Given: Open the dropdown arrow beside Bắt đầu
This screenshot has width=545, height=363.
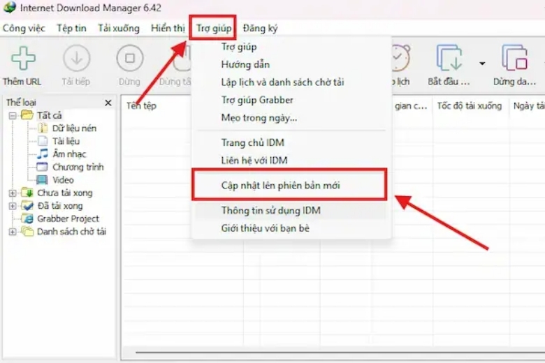Looking at the screenshot, I should (482, 64).
